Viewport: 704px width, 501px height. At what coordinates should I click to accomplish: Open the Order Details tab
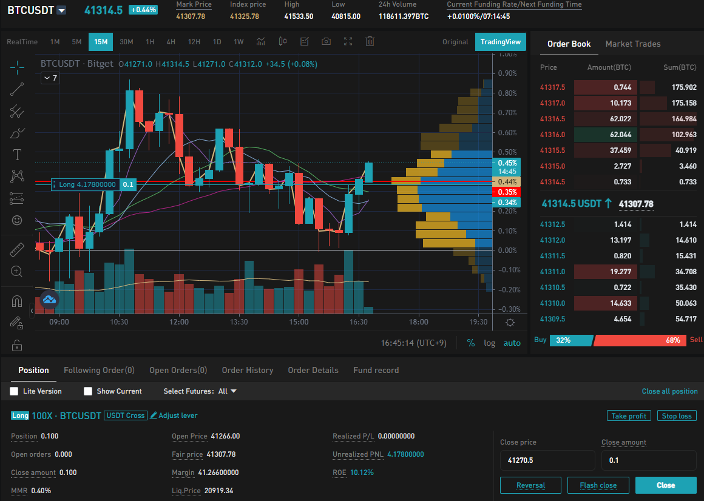(313, 370)
